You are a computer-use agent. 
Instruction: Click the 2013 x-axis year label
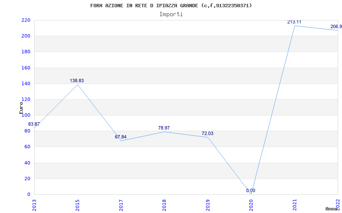(34, 205)
